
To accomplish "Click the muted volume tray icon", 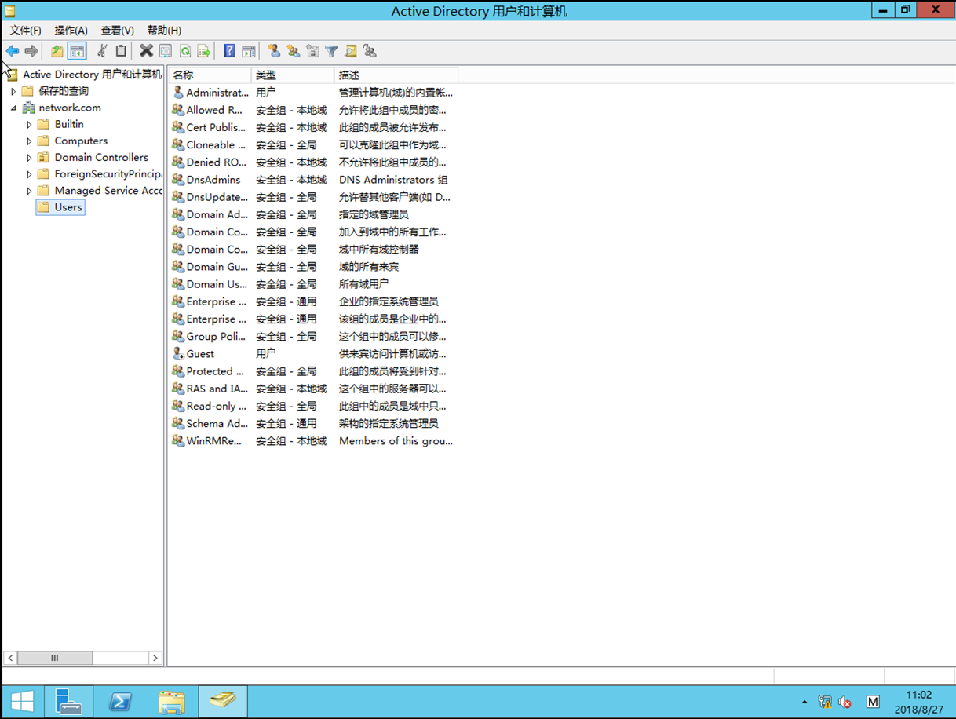I will click(845, 702).
